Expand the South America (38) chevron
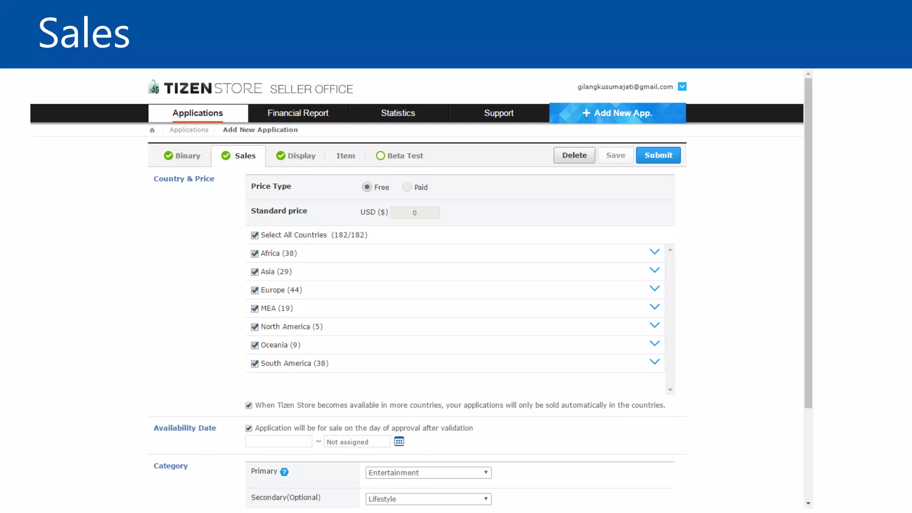This screenshot has width=912, height=513. (654, 362)
